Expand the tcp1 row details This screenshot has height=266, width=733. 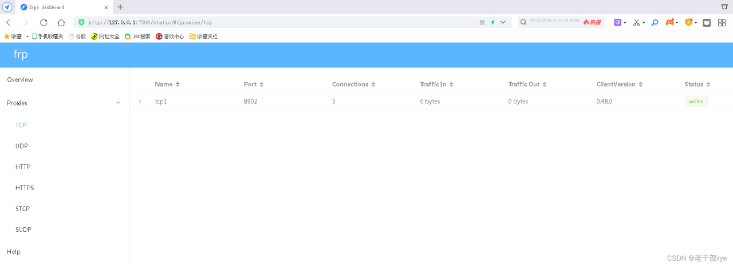140,101
